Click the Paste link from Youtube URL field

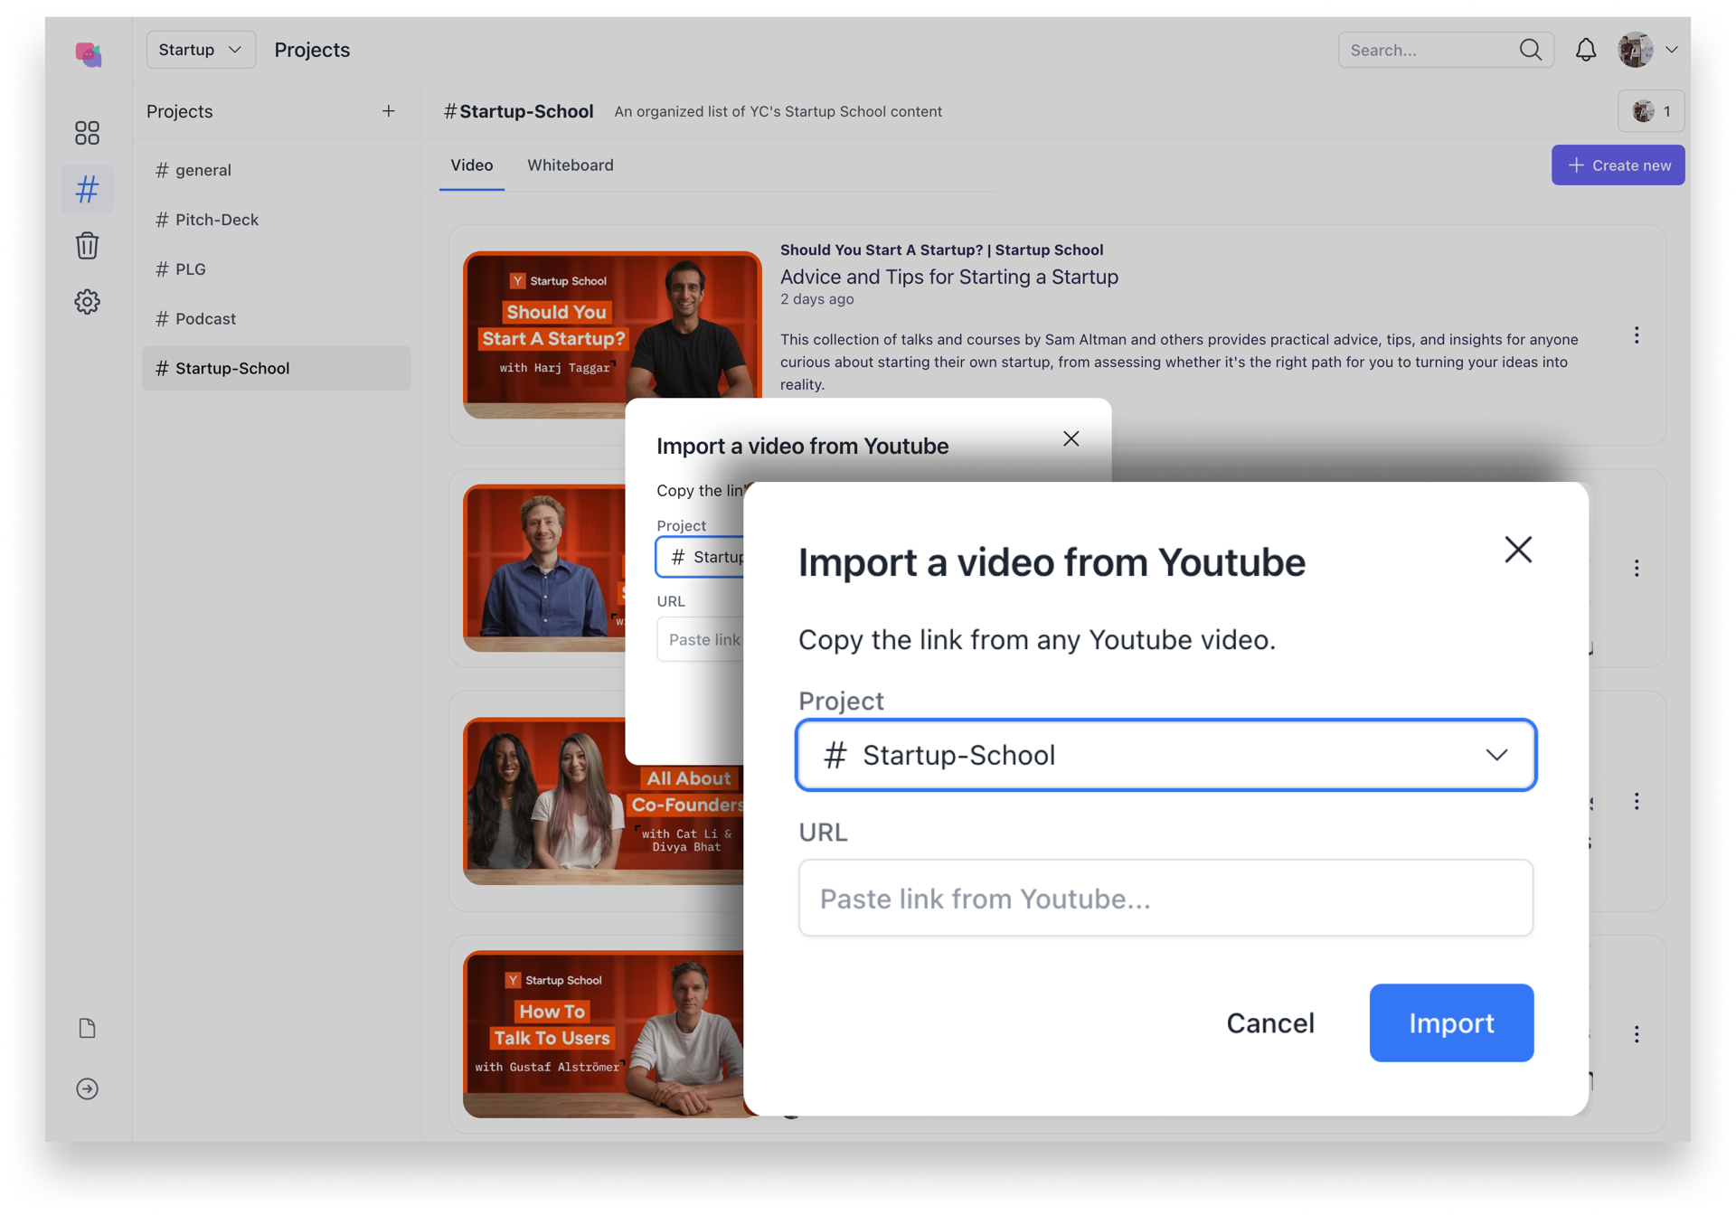point(1165,898)
